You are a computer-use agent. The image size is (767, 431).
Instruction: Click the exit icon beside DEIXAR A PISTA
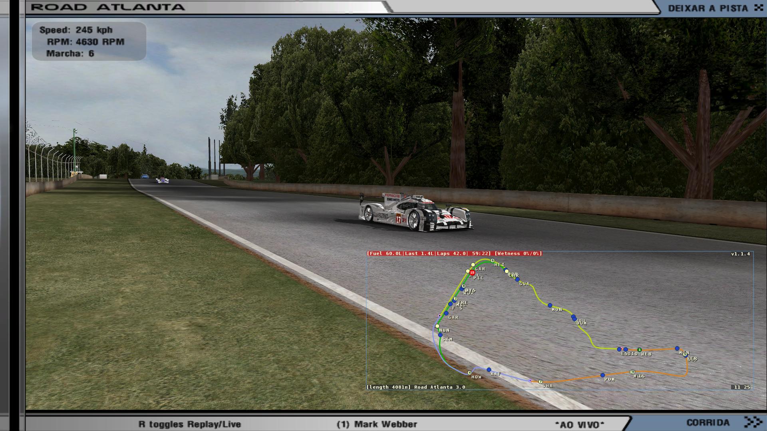tap(758, 8)
